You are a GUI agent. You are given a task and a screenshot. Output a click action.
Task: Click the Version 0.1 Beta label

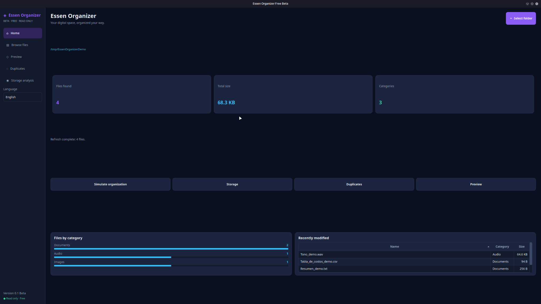point(15,293)
